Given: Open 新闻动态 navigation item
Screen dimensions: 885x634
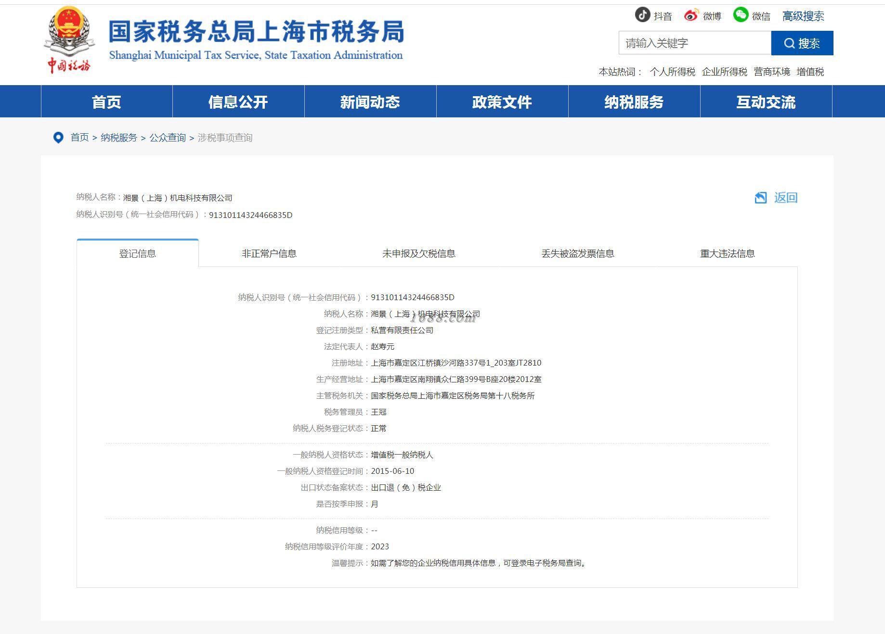Looking at the screenshot, I should [370, 101].
